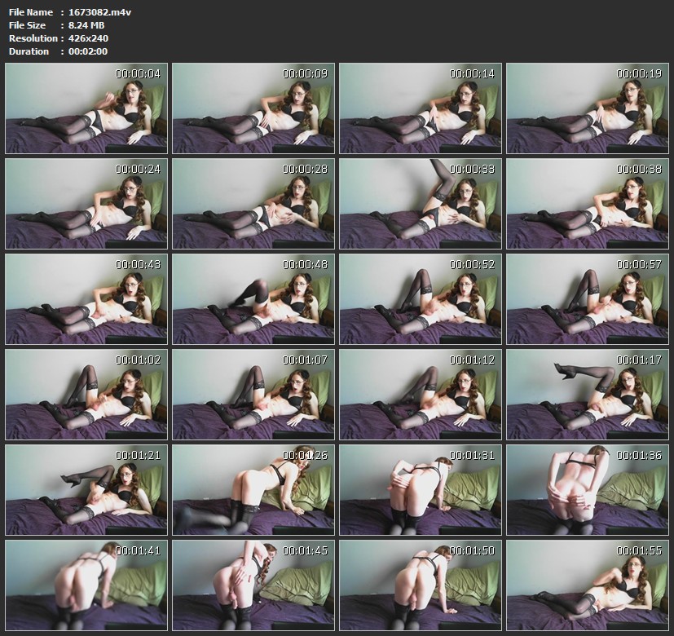
Task: Click the 00:00:28 timestamp label
Action: pyautogui.click(x=305, y=169)
